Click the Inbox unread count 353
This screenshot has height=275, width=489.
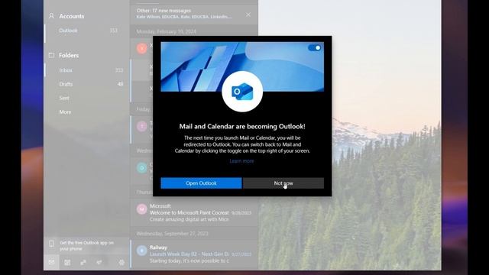119,70
